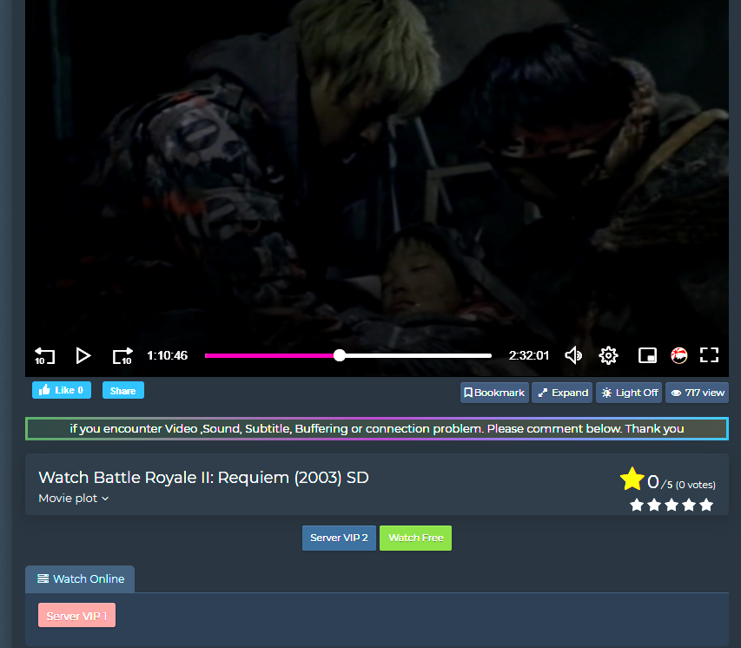Select Server VIP 1
Viewport: 741px width, 648px height.
tap(76, 616)
